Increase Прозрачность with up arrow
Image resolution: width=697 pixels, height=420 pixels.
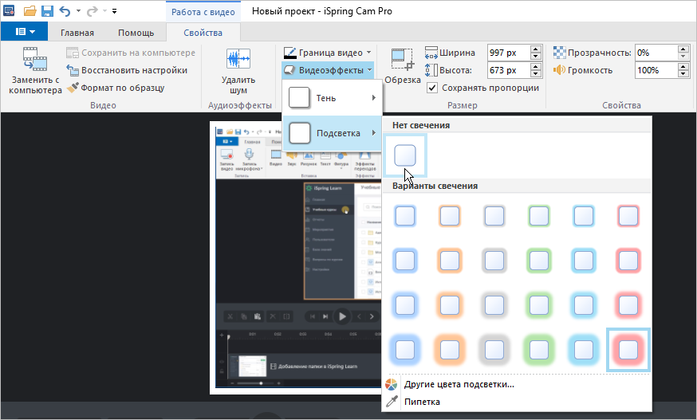click(683, 49)
